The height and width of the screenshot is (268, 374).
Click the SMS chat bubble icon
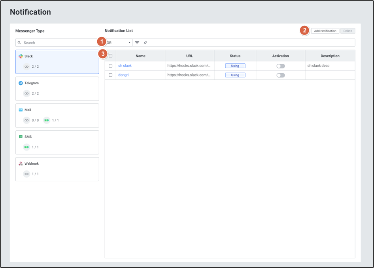coord(21,137)
